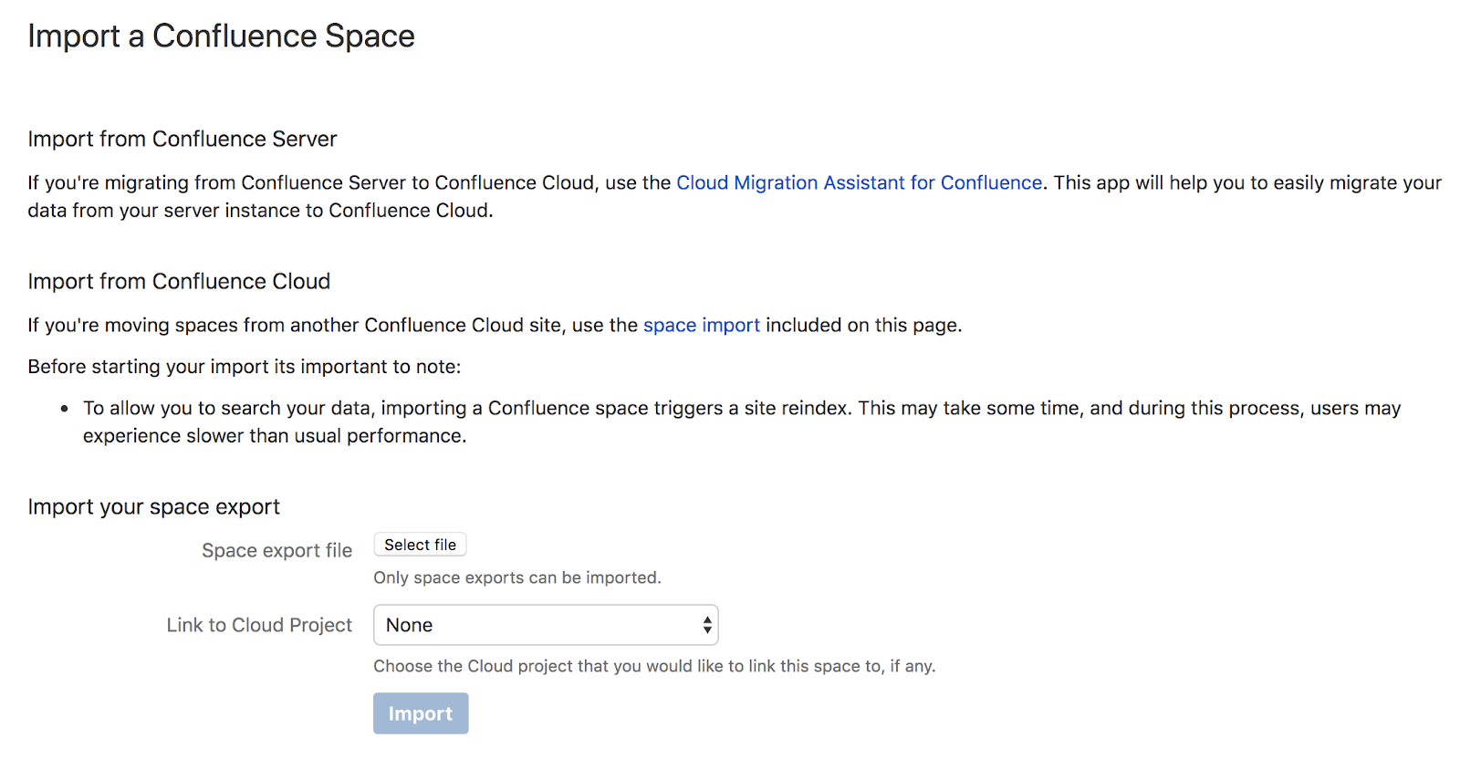Image resolution: width=1460 pixels, height=759 pixels.
Task: Click the Space export file label
Action: click(x=276, y=550)
